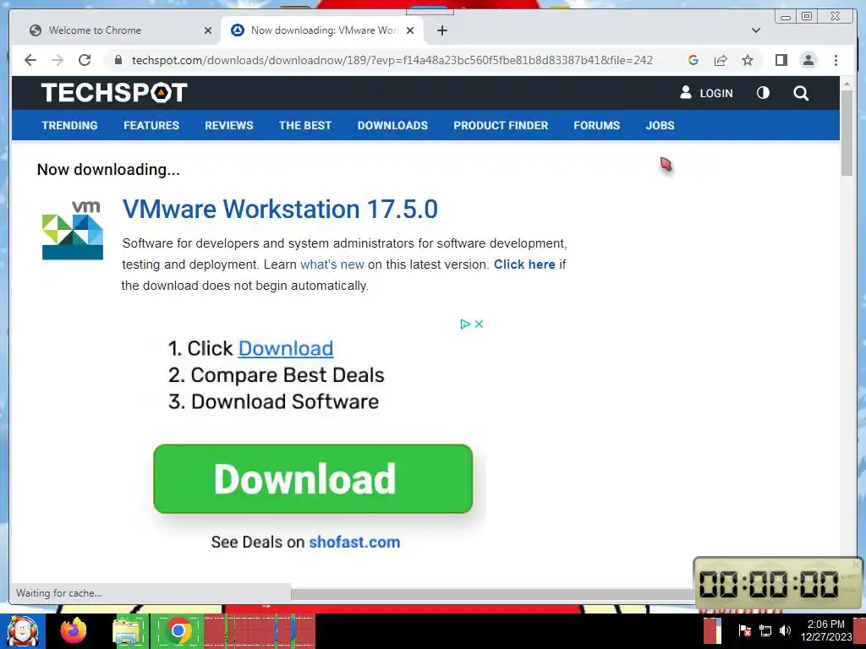Click the Google icon in the address bar
The height and width of the screenshot is (649, 866).
(x=693, y=60)
